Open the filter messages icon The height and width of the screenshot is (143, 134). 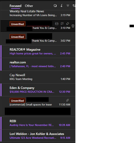click(x=68, y=6)
